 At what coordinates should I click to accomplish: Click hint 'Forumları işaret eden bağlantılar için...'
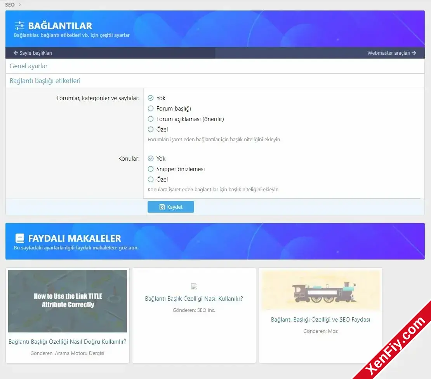coord(214,140)
